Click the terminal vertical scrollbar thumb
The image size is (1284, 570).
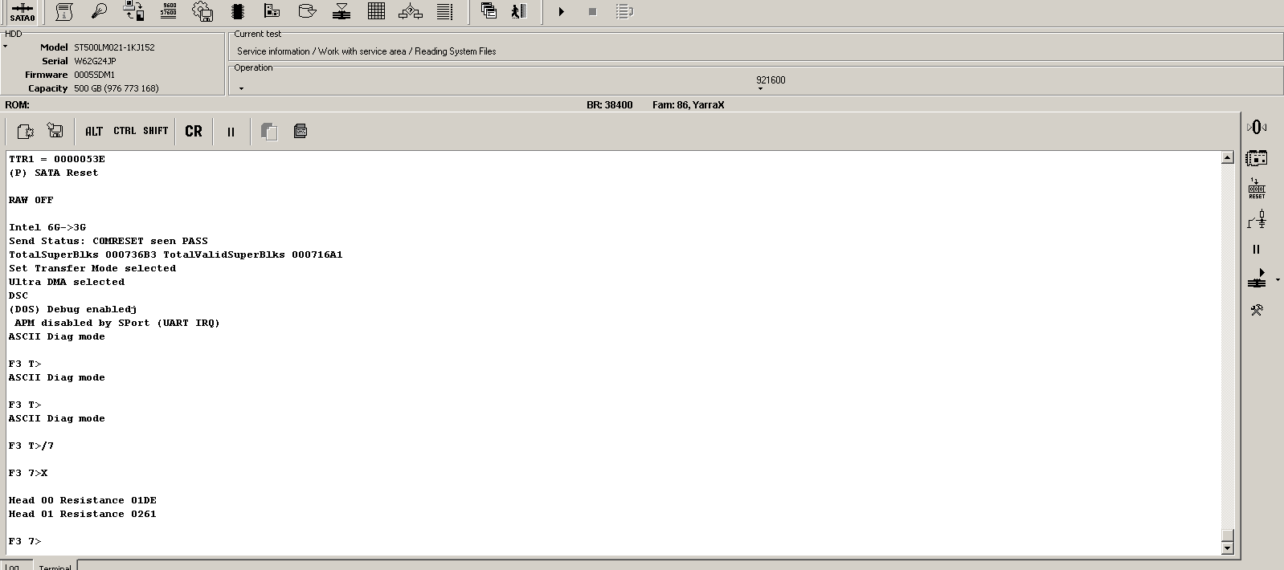click(1227, 535)
